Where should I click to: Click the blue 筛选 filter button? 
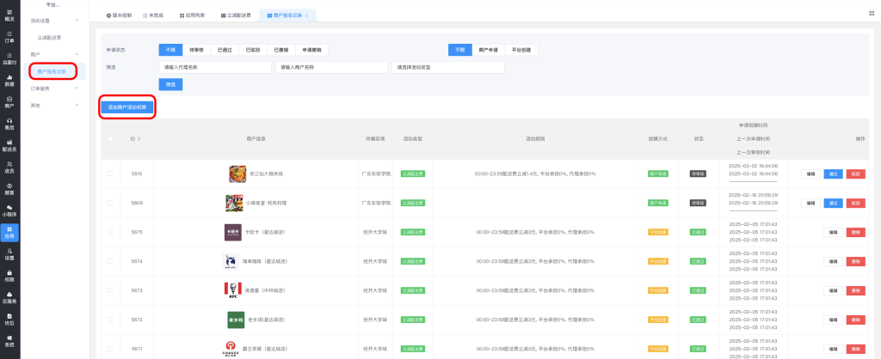point(170,84)
